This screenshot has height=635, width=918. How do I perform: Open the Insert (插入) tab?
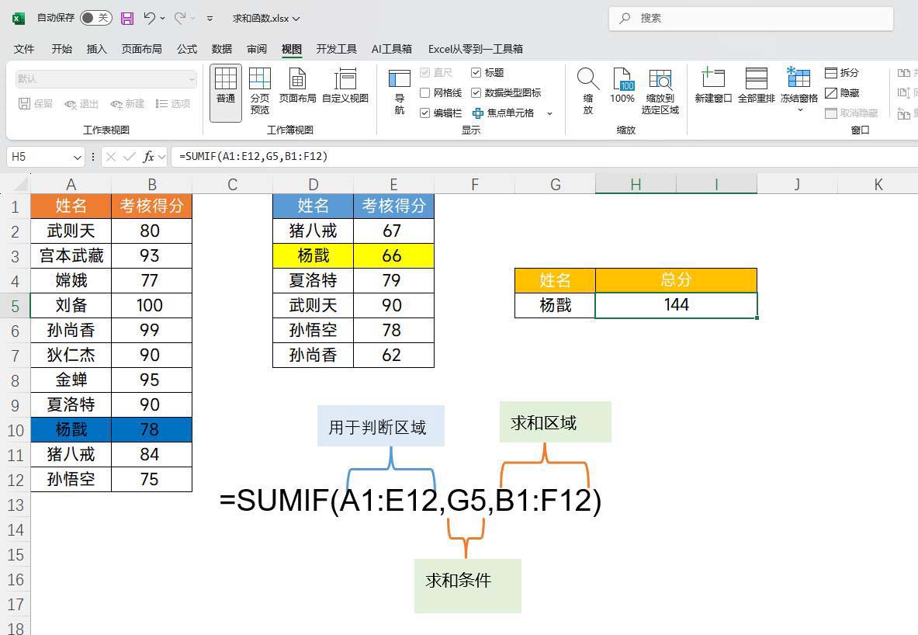(96, 49)
